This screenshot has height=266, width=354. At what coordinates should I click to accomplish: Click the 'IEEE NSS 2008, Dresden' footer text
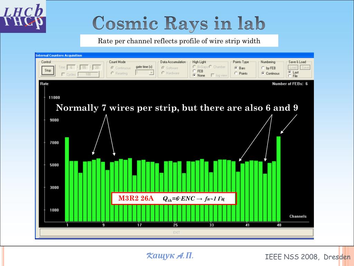(307, 257)
